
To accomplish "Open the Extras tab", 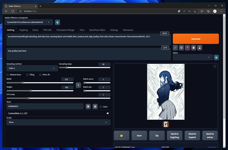I will (35, 30).
